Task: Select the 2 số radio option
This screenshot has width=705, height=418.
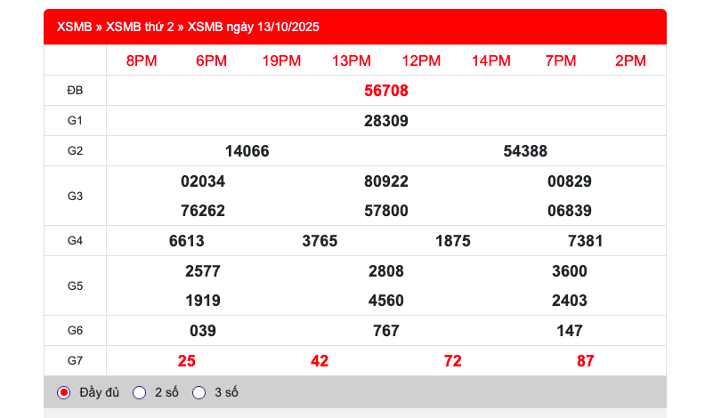Action: click(x=139, y=392)
